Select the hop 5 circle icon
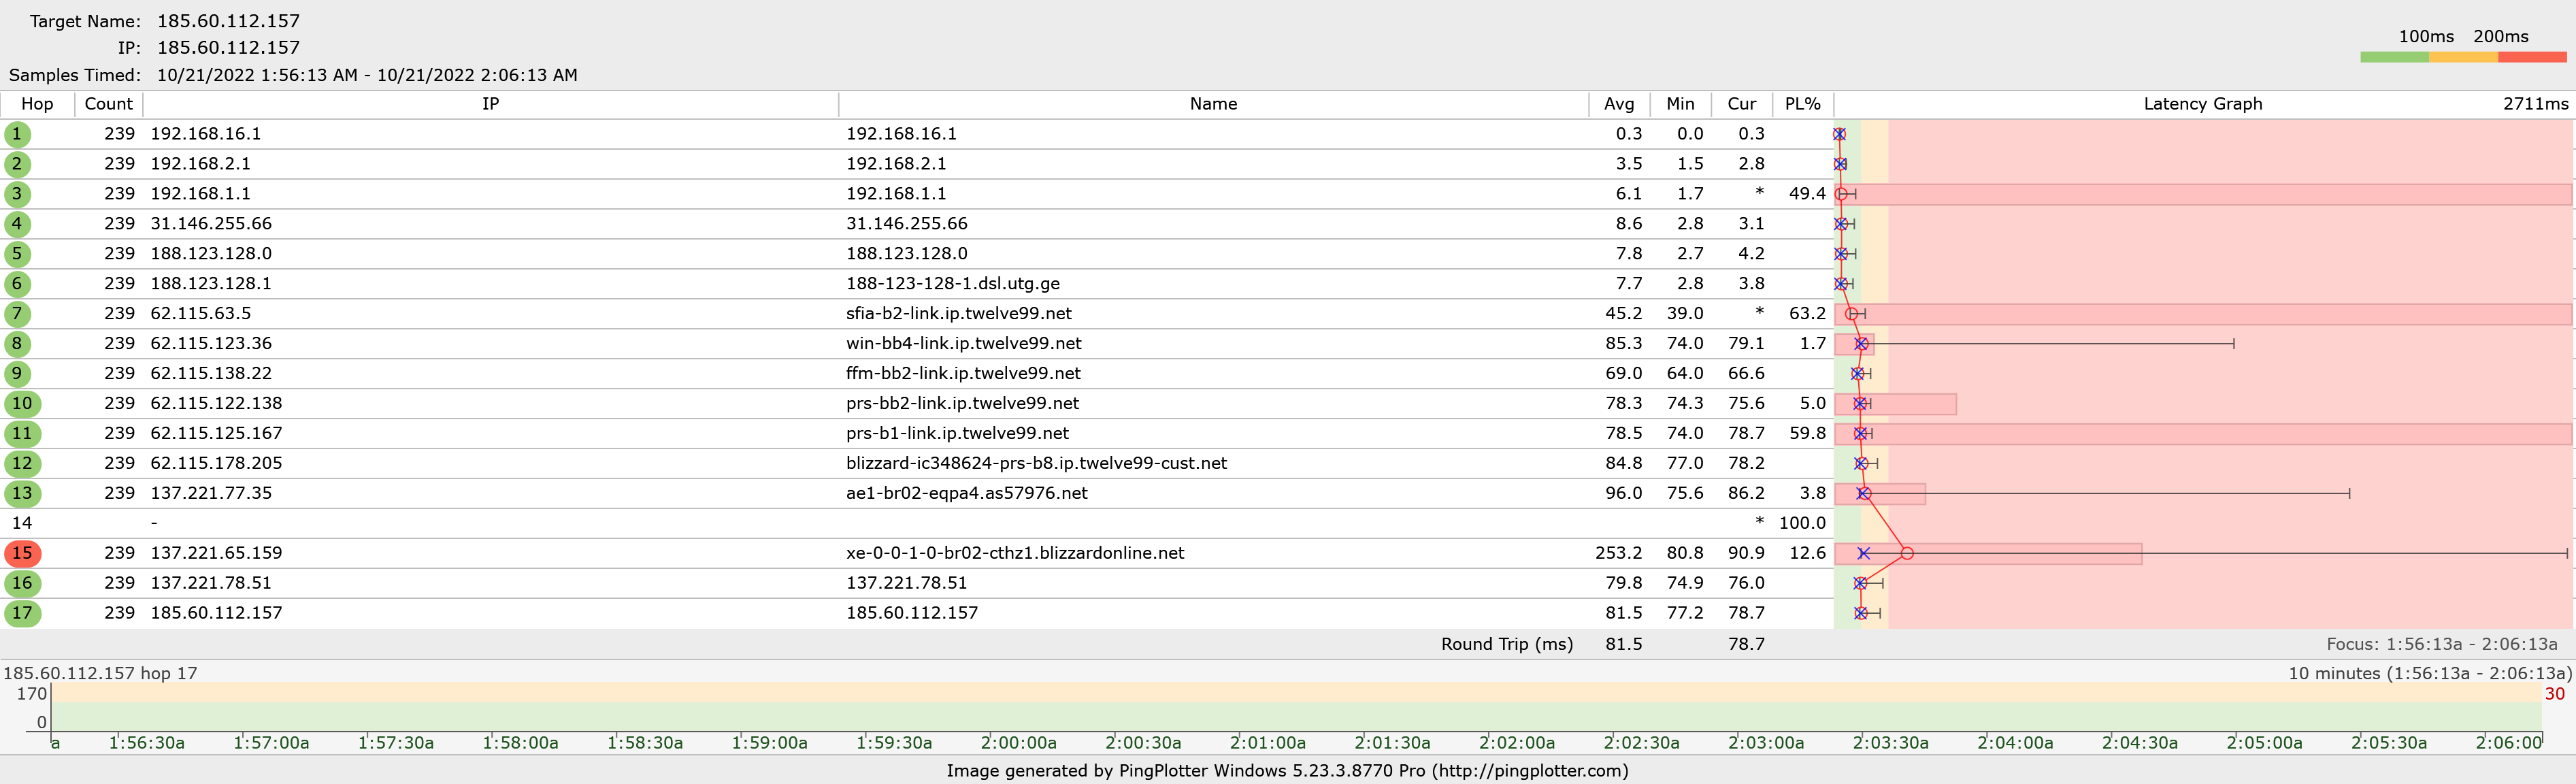This screenshot has width=2576, height=784. [x=17, y=254]
